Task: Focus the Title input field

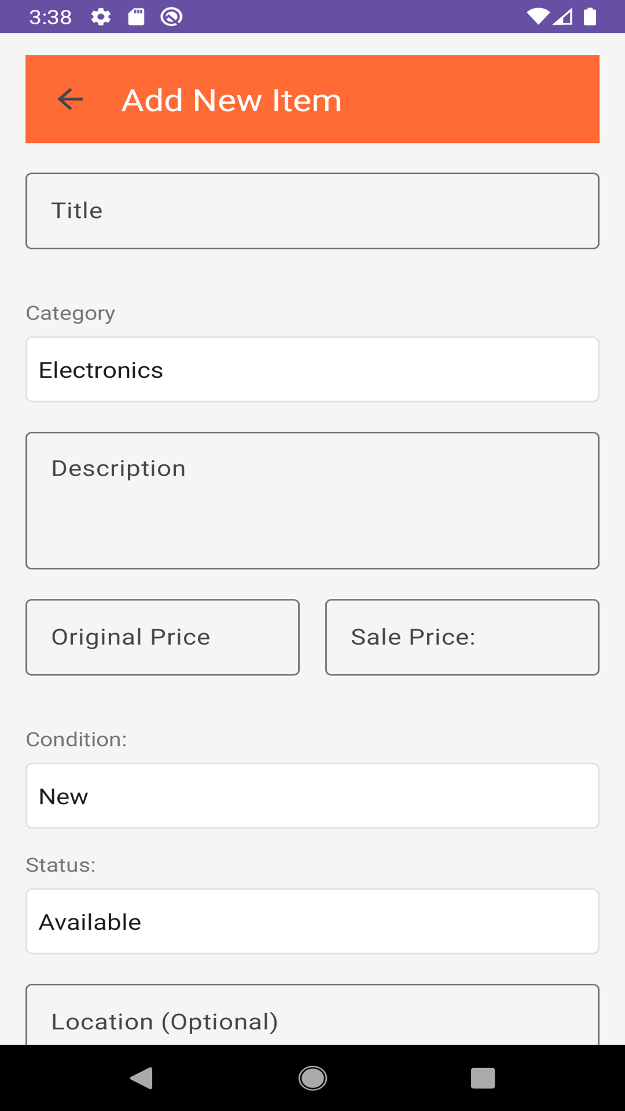Action: point(312,211)
